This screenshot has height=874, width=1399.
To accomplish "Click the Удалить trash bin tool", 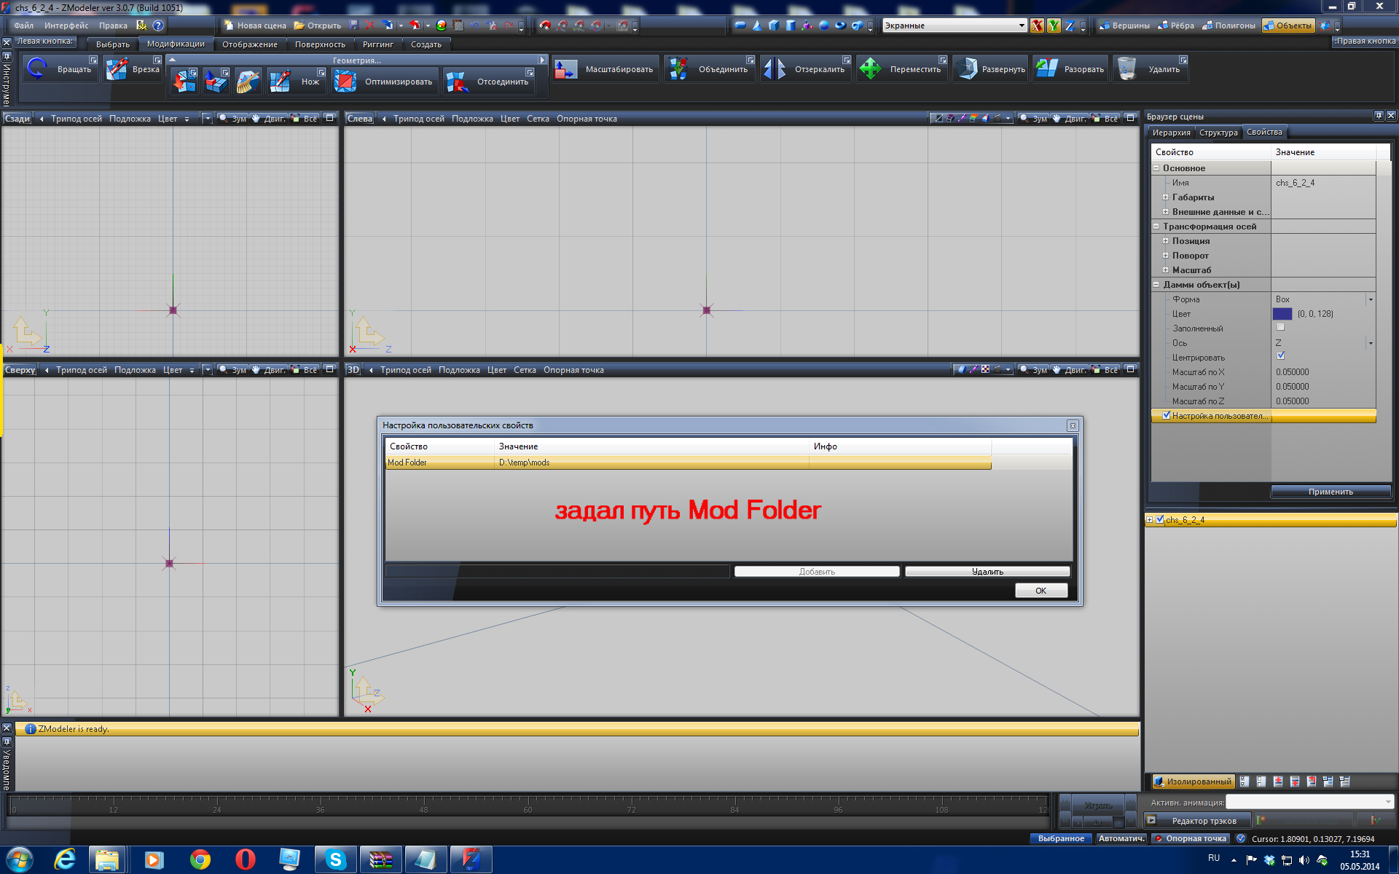I will [x=1127, y=69].
